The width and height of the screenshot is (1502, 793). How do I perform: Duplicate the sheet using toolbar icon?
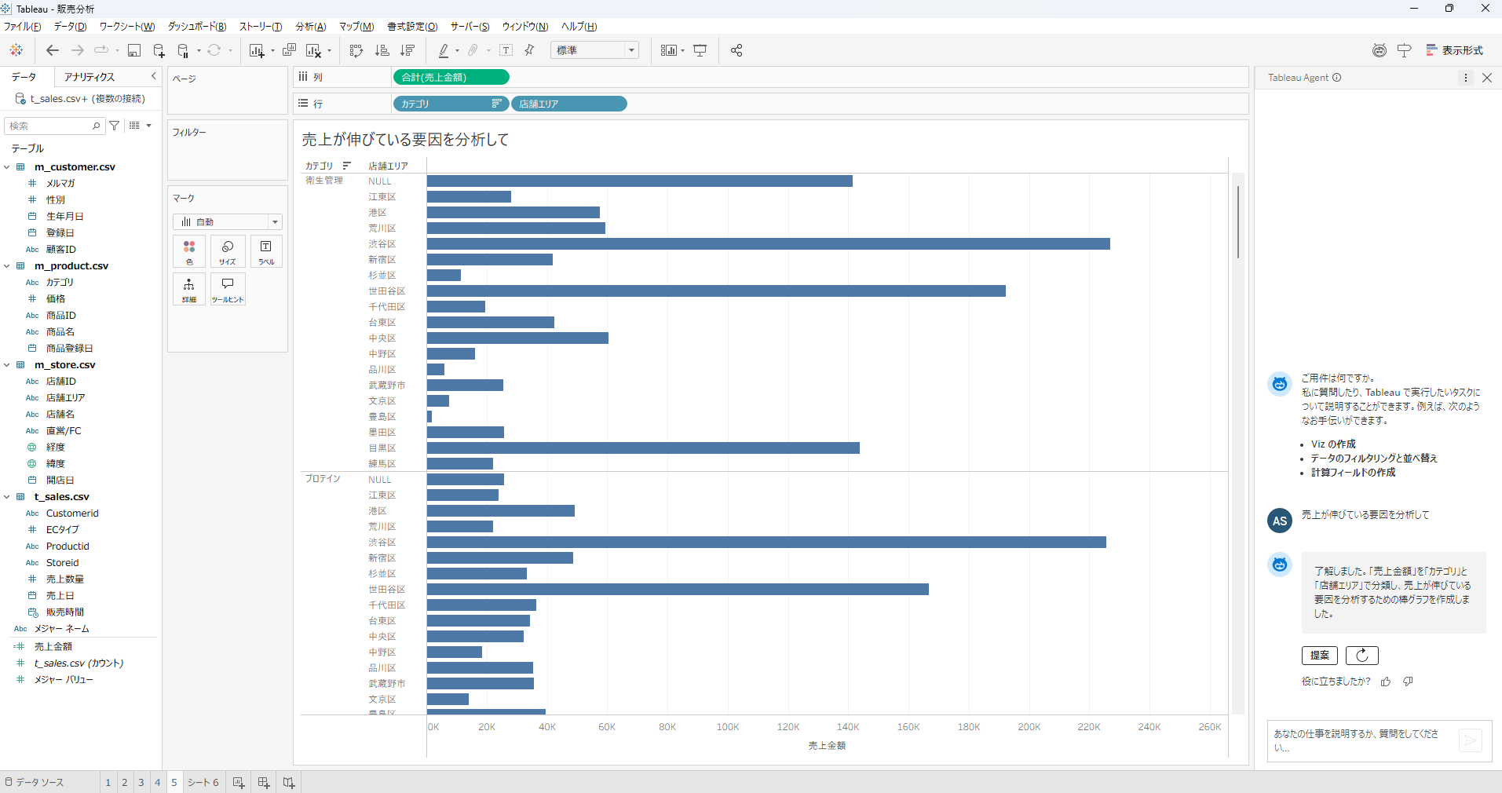(289, 50)
